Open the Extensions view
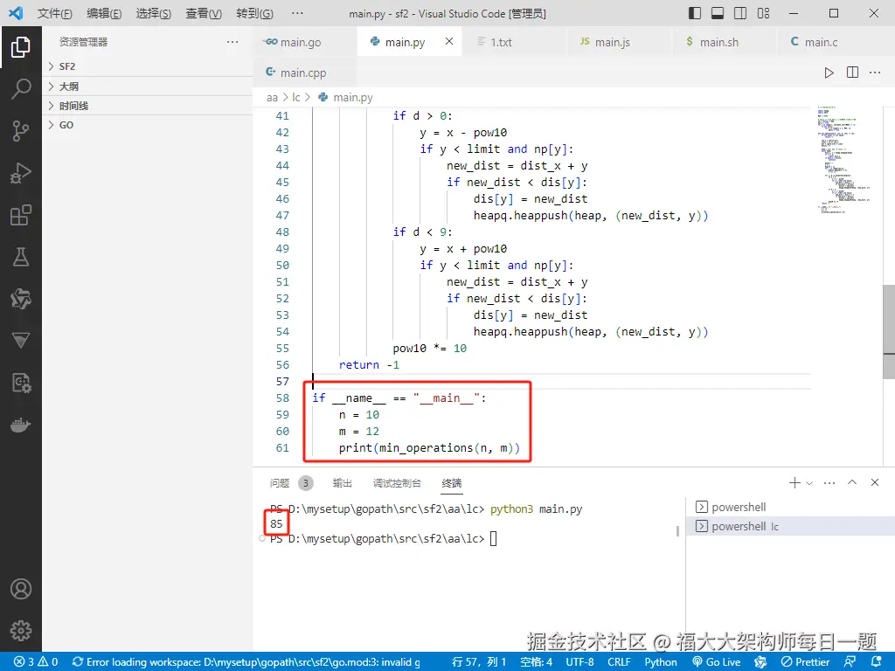 click(x=21, y=215)
